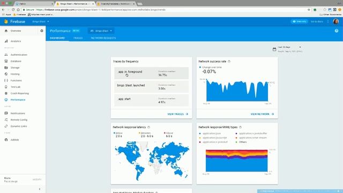The height and width of the screenshot is (193, 343).
Task: Open the Overview home icon
Action: click(x=6, y=31)
